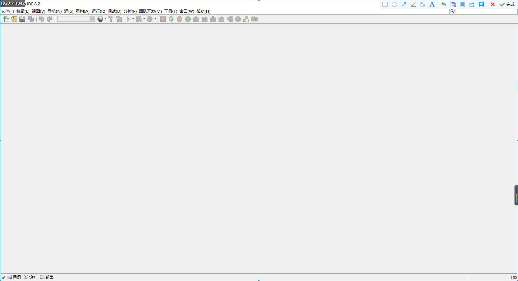Open the 运行(R) menu
The image size is (518, 281).
tap(98, 11)
